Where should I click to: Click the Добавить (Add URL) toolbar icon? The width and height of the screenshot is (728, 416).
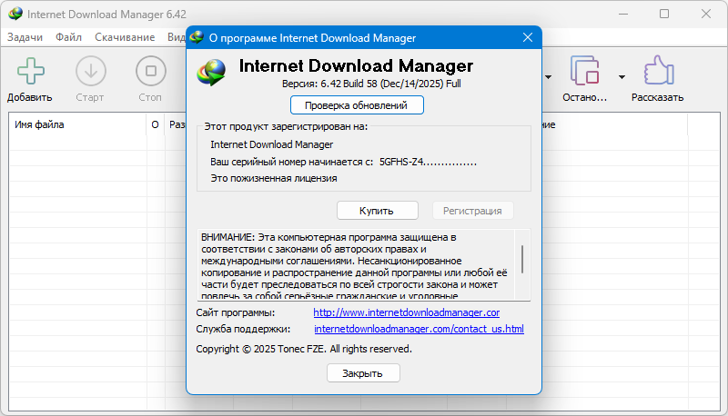click(31, 72)
